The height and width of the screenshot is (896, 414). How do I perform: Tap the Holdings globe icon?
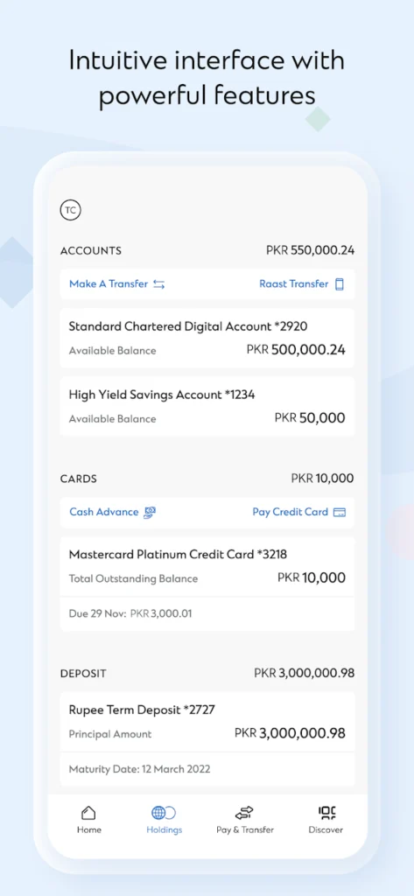click(x=164, y=813)
